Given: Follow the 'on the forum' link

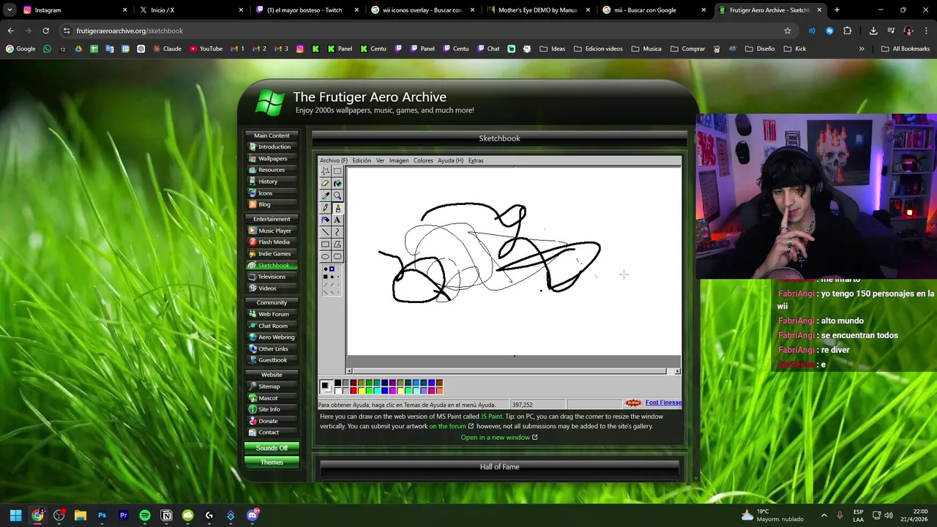Looking at the screenshot, I should [451, 426].
